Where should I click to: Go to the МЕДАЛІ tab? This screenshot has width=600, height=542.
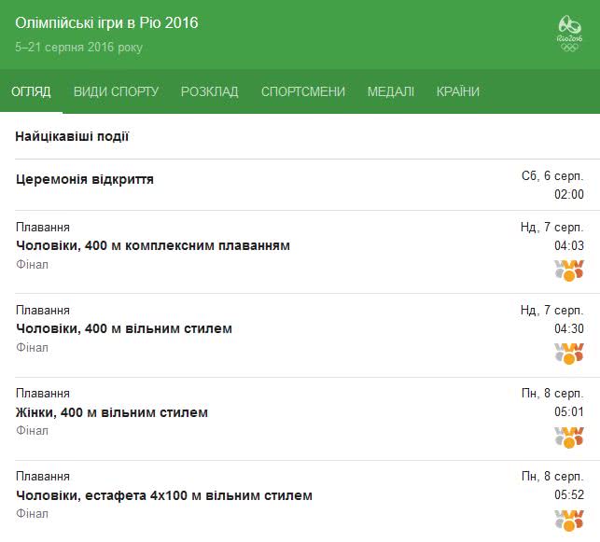coord(391,91)
